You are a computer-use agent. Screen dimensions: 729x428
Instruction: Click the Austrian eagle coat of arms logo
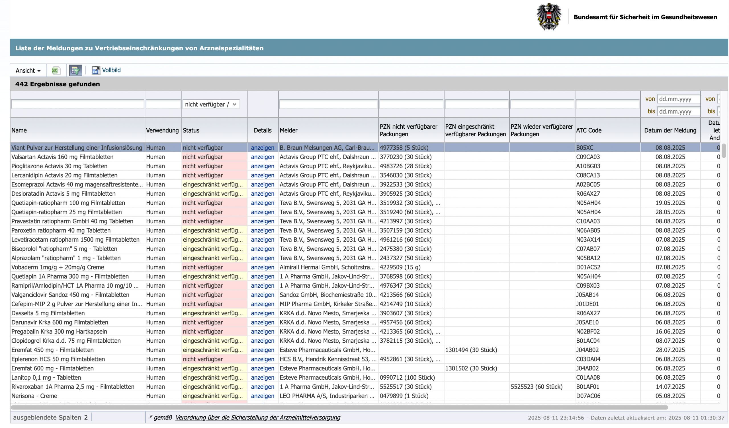[549, 17]
